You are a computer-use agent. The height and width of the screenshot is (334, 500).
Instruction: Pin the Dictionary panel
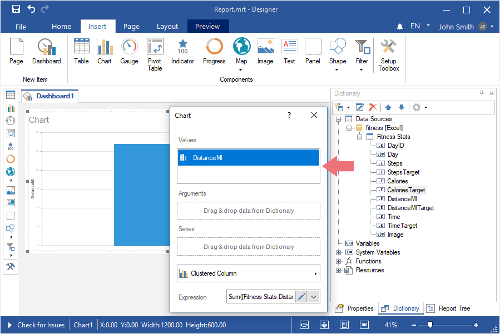482,93
